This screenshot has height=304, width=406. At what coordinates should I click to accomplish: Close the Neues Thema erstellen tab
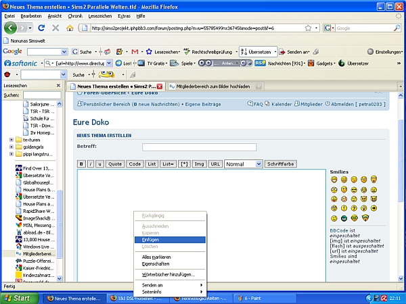click(160, 86)
